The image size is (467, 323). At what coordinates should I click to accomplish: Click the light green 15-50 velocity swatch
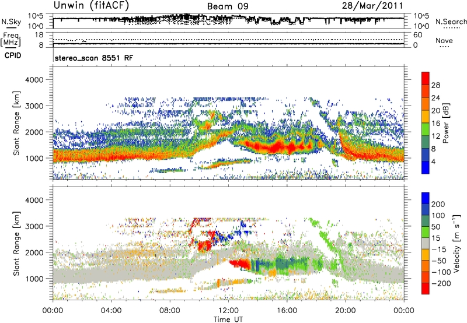426,232
